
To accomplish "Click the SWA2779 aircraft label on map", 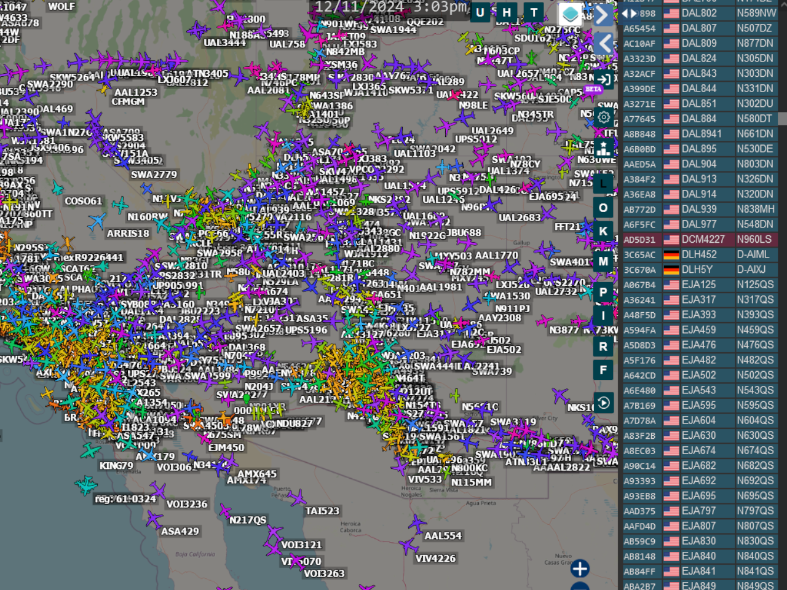I will (x=154, y=175).
